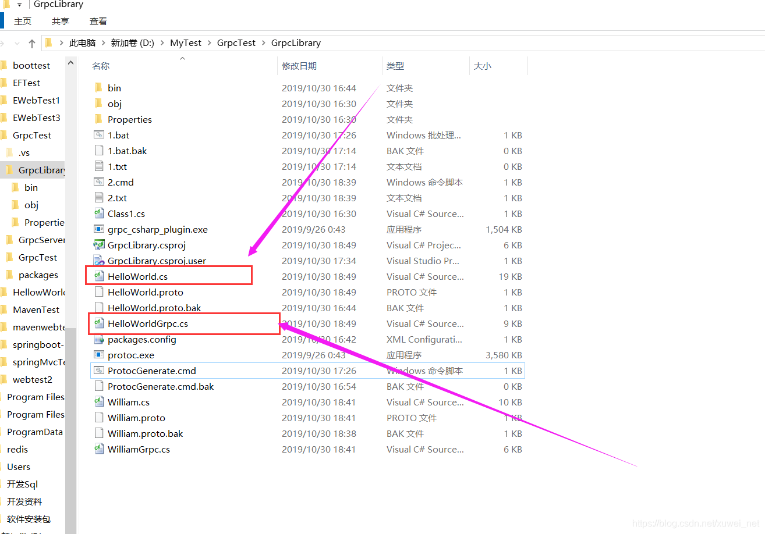Open webtest2 in the navigation tree
This screenshot has height=534, width=765.
click(33, 379)
